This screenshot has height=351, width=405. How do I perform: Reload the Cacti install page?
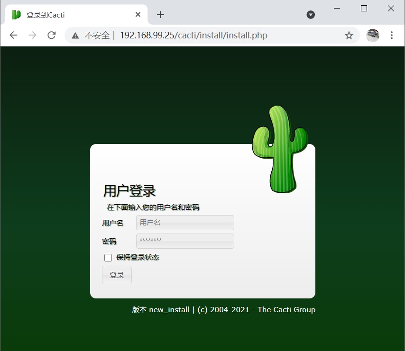coord(52,36)
